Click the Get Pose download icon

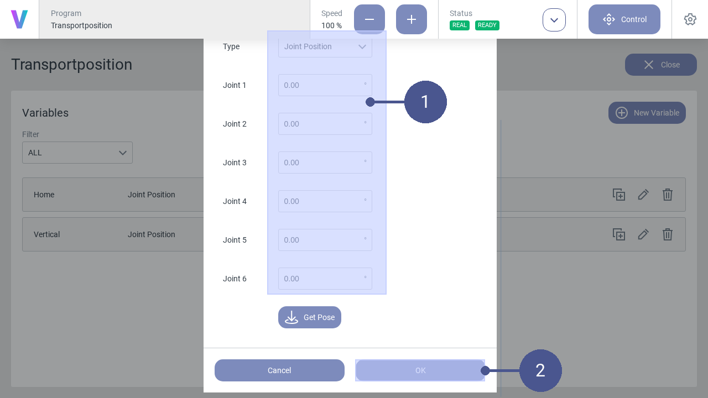[x=291, y=317]
